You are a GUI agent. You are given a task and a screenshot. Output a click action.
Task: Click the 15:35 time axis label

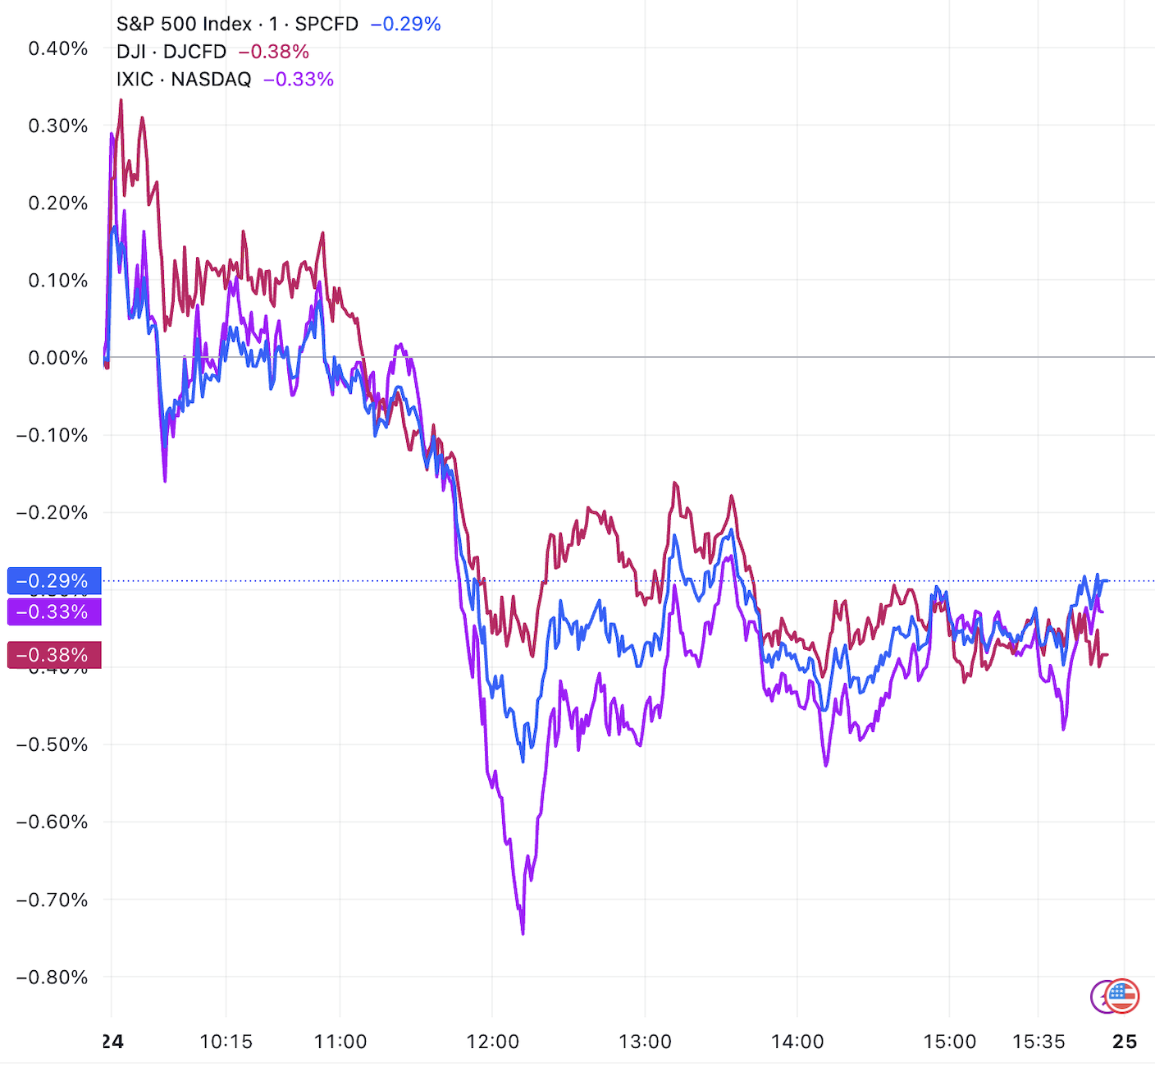click(1039, 1042)
